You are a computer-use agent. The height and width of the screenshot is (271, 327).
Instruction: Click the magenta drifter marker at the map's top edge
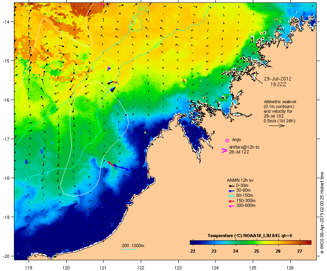pos(102,4)
